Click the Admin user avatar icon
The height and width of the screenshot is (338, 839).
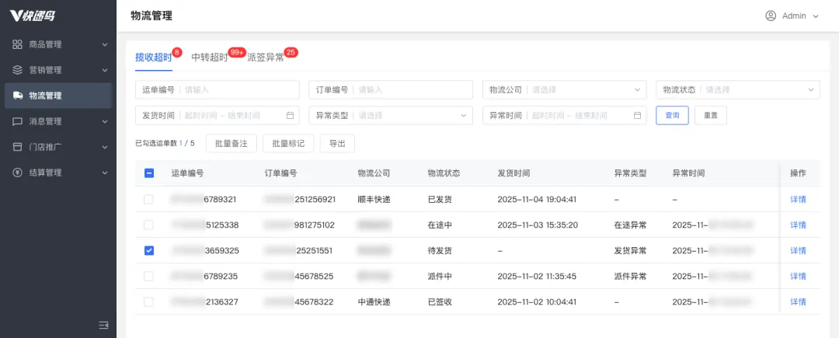tap(771, 16)
